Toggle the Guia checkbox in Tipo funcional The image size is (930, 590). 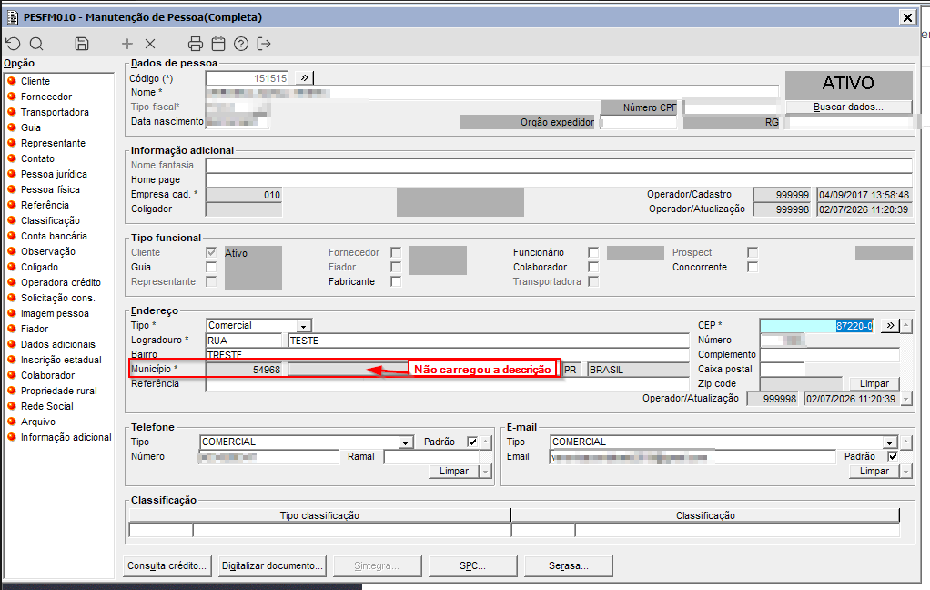click(x=211, y=267)
